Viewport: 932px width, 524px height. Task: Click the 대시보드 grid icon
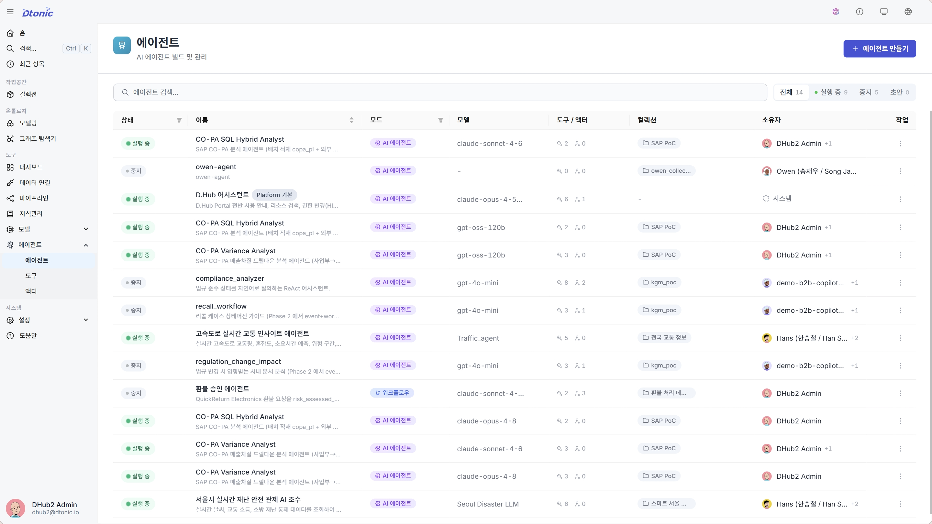click(x=10, y=167)
